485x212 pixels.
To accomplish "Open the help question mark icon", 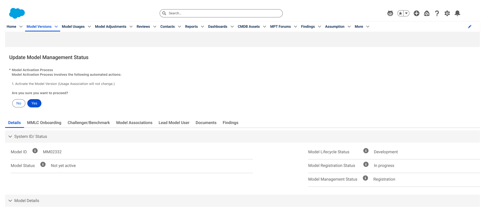I will [437, 13].
